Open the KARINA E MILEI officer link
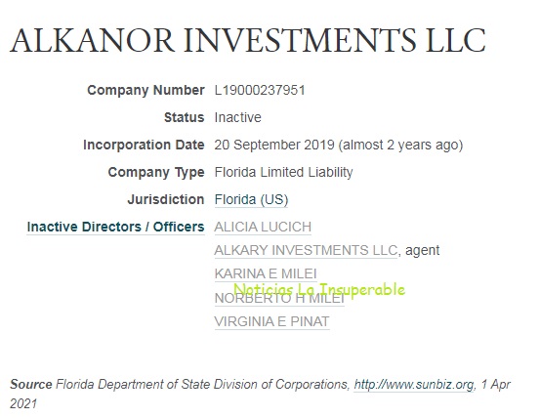Image resolution: width=540 pixels, height=418 pixels. pyautogui.click(x=266, y=273)
